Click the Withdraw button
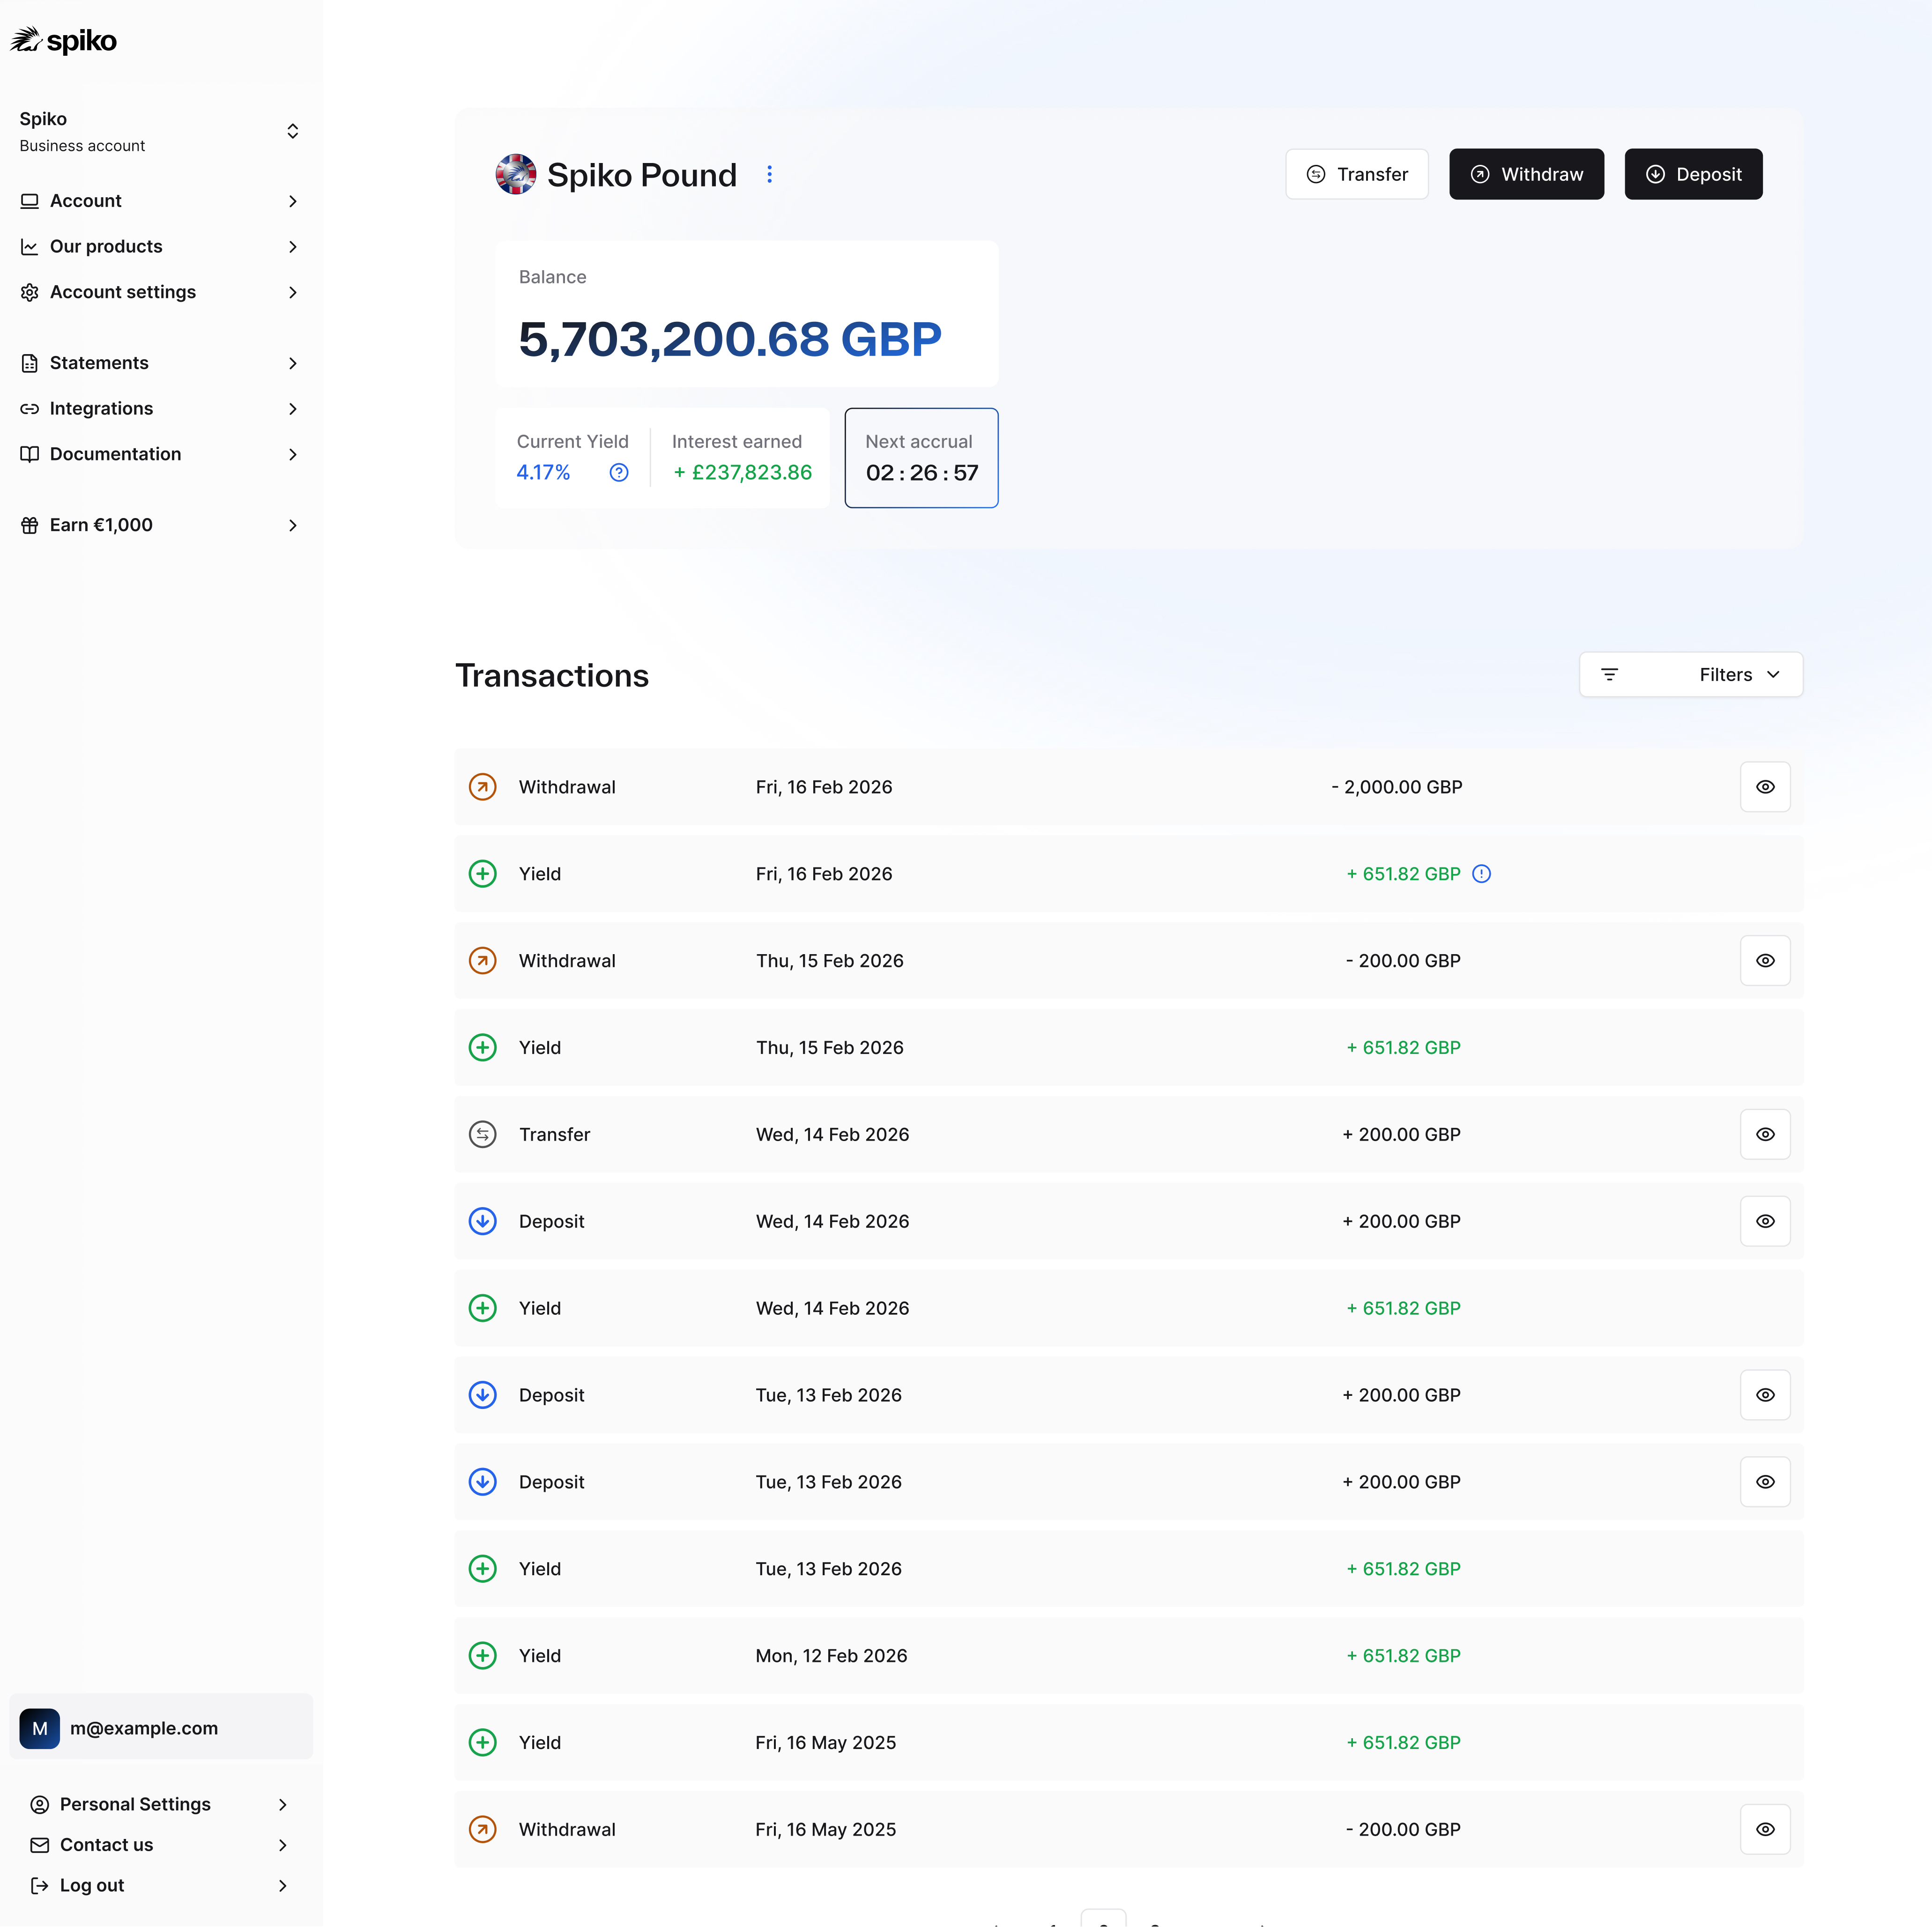 tap(1526, 174)
